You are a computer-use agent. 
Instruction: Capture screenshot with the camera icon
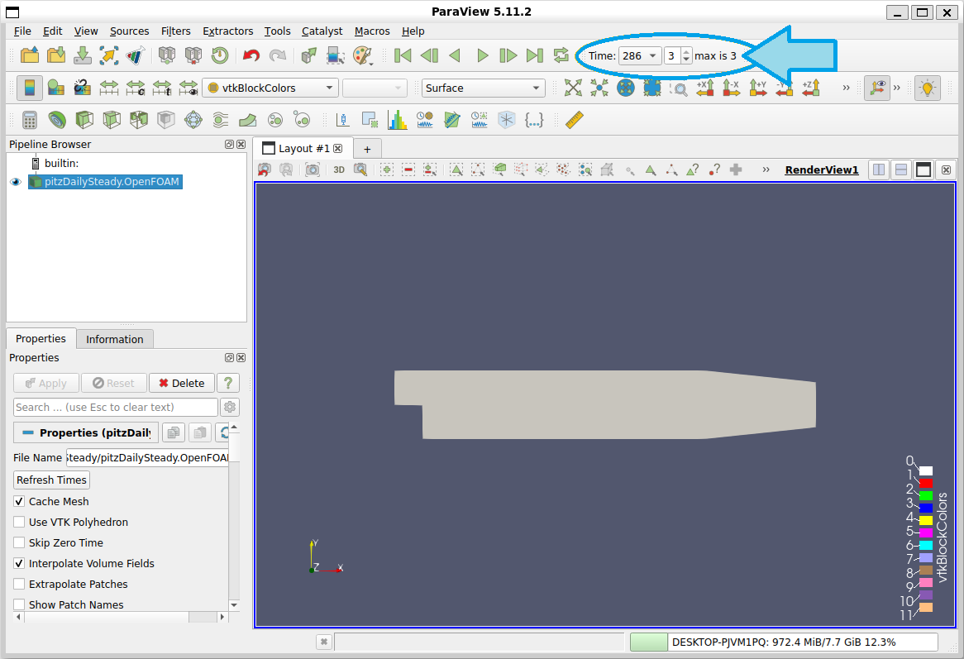pos(313,170)
